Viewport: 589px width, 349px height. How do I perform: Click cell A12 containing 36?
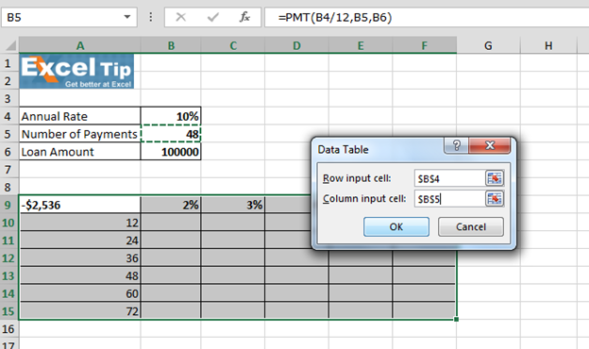click(x=80, y=258)
